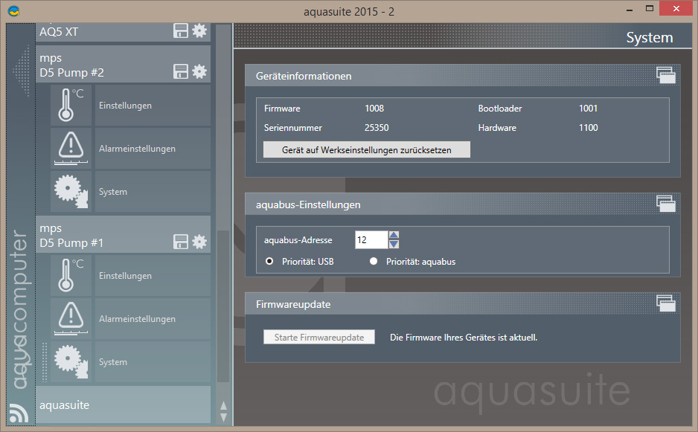Click system gears icon under D5 Pump #1
Viewport: 698px width, 432px height.
[71, 361]
